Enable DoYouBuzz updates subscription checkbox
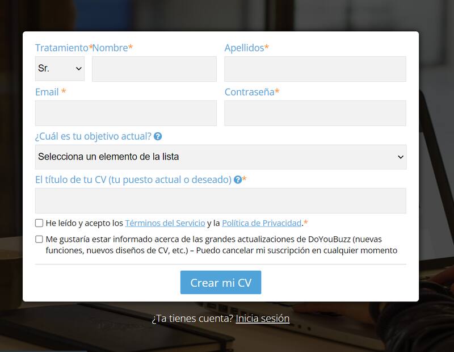Screen dimensions: 454x352 tap(39, 238)
